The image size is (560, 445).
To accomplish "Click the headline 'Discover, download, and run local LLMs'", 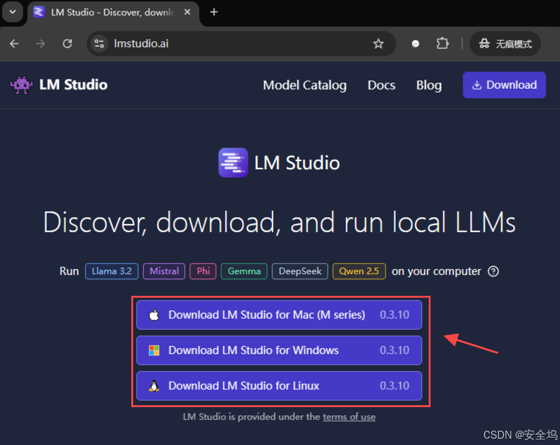I will point(279,222).
